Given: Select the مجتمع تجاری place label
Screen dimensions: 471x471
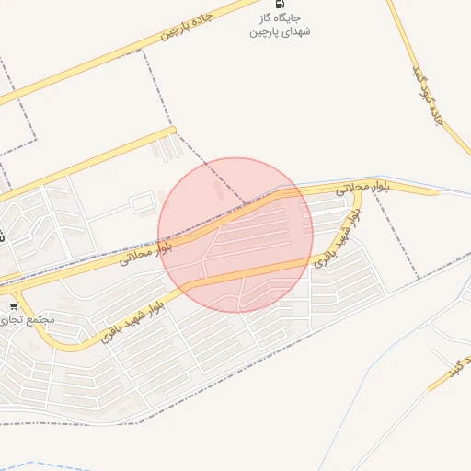Looking at the screenshot, I should click(27, 320).
